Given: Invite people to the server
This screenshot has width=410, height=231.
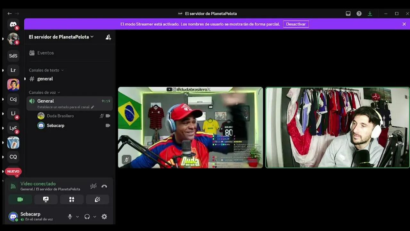Looking at the screenshot, I should (108, 37).
